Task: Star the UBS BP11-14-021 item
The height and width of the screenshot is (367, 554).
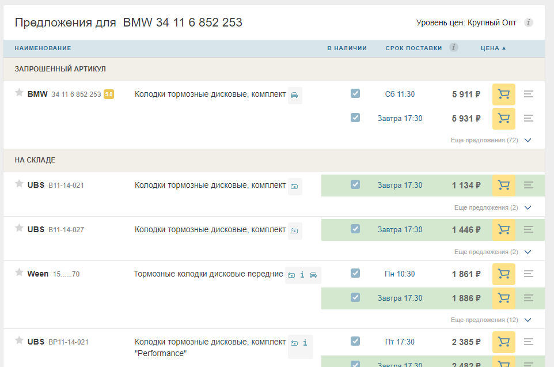Action: coord(19,340)
